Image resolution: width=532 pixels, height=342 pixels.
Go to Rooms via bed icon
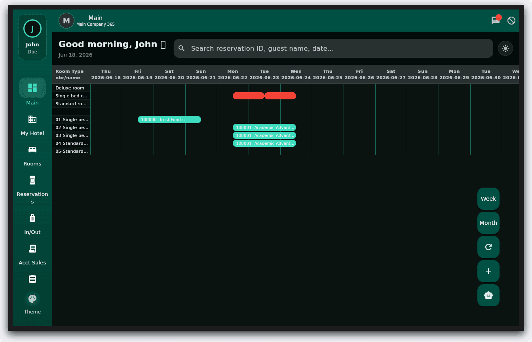coord(32,150)
